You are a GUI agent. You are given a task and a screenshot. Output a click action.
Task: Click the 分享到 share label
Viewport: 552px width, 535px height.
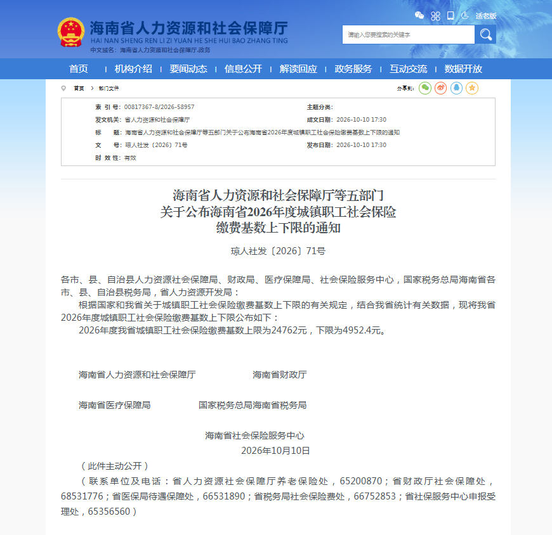coord(405,88)
